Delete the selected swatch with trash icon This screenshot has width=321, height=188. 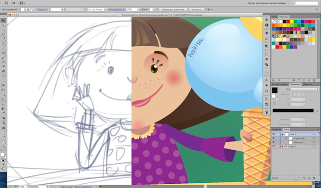[x=314, y=80]
